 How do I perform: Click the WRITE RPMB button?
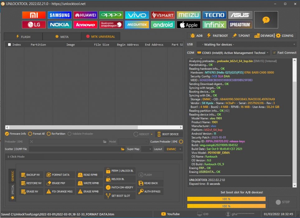tap(89, 183)
